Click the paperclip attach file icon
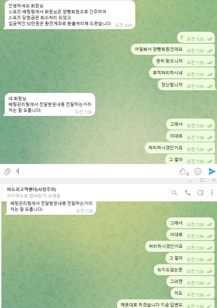Image resolution: width=217 pixels, height=308 pixels. tap(7, 172)
